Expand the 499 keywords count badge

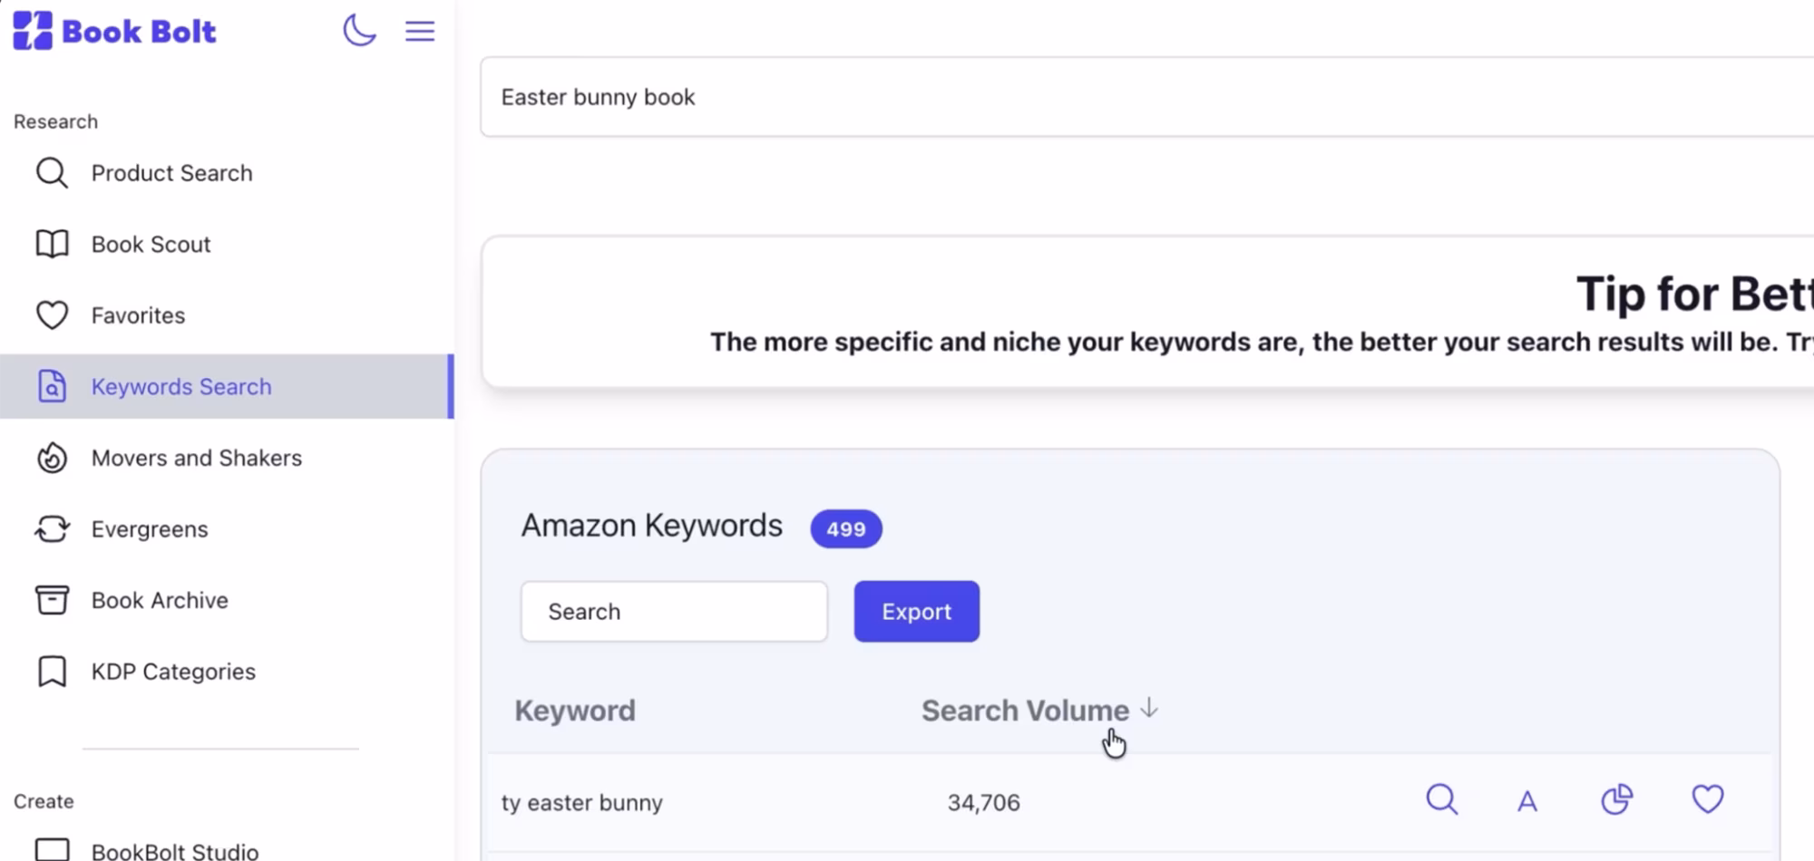point(845,528)
